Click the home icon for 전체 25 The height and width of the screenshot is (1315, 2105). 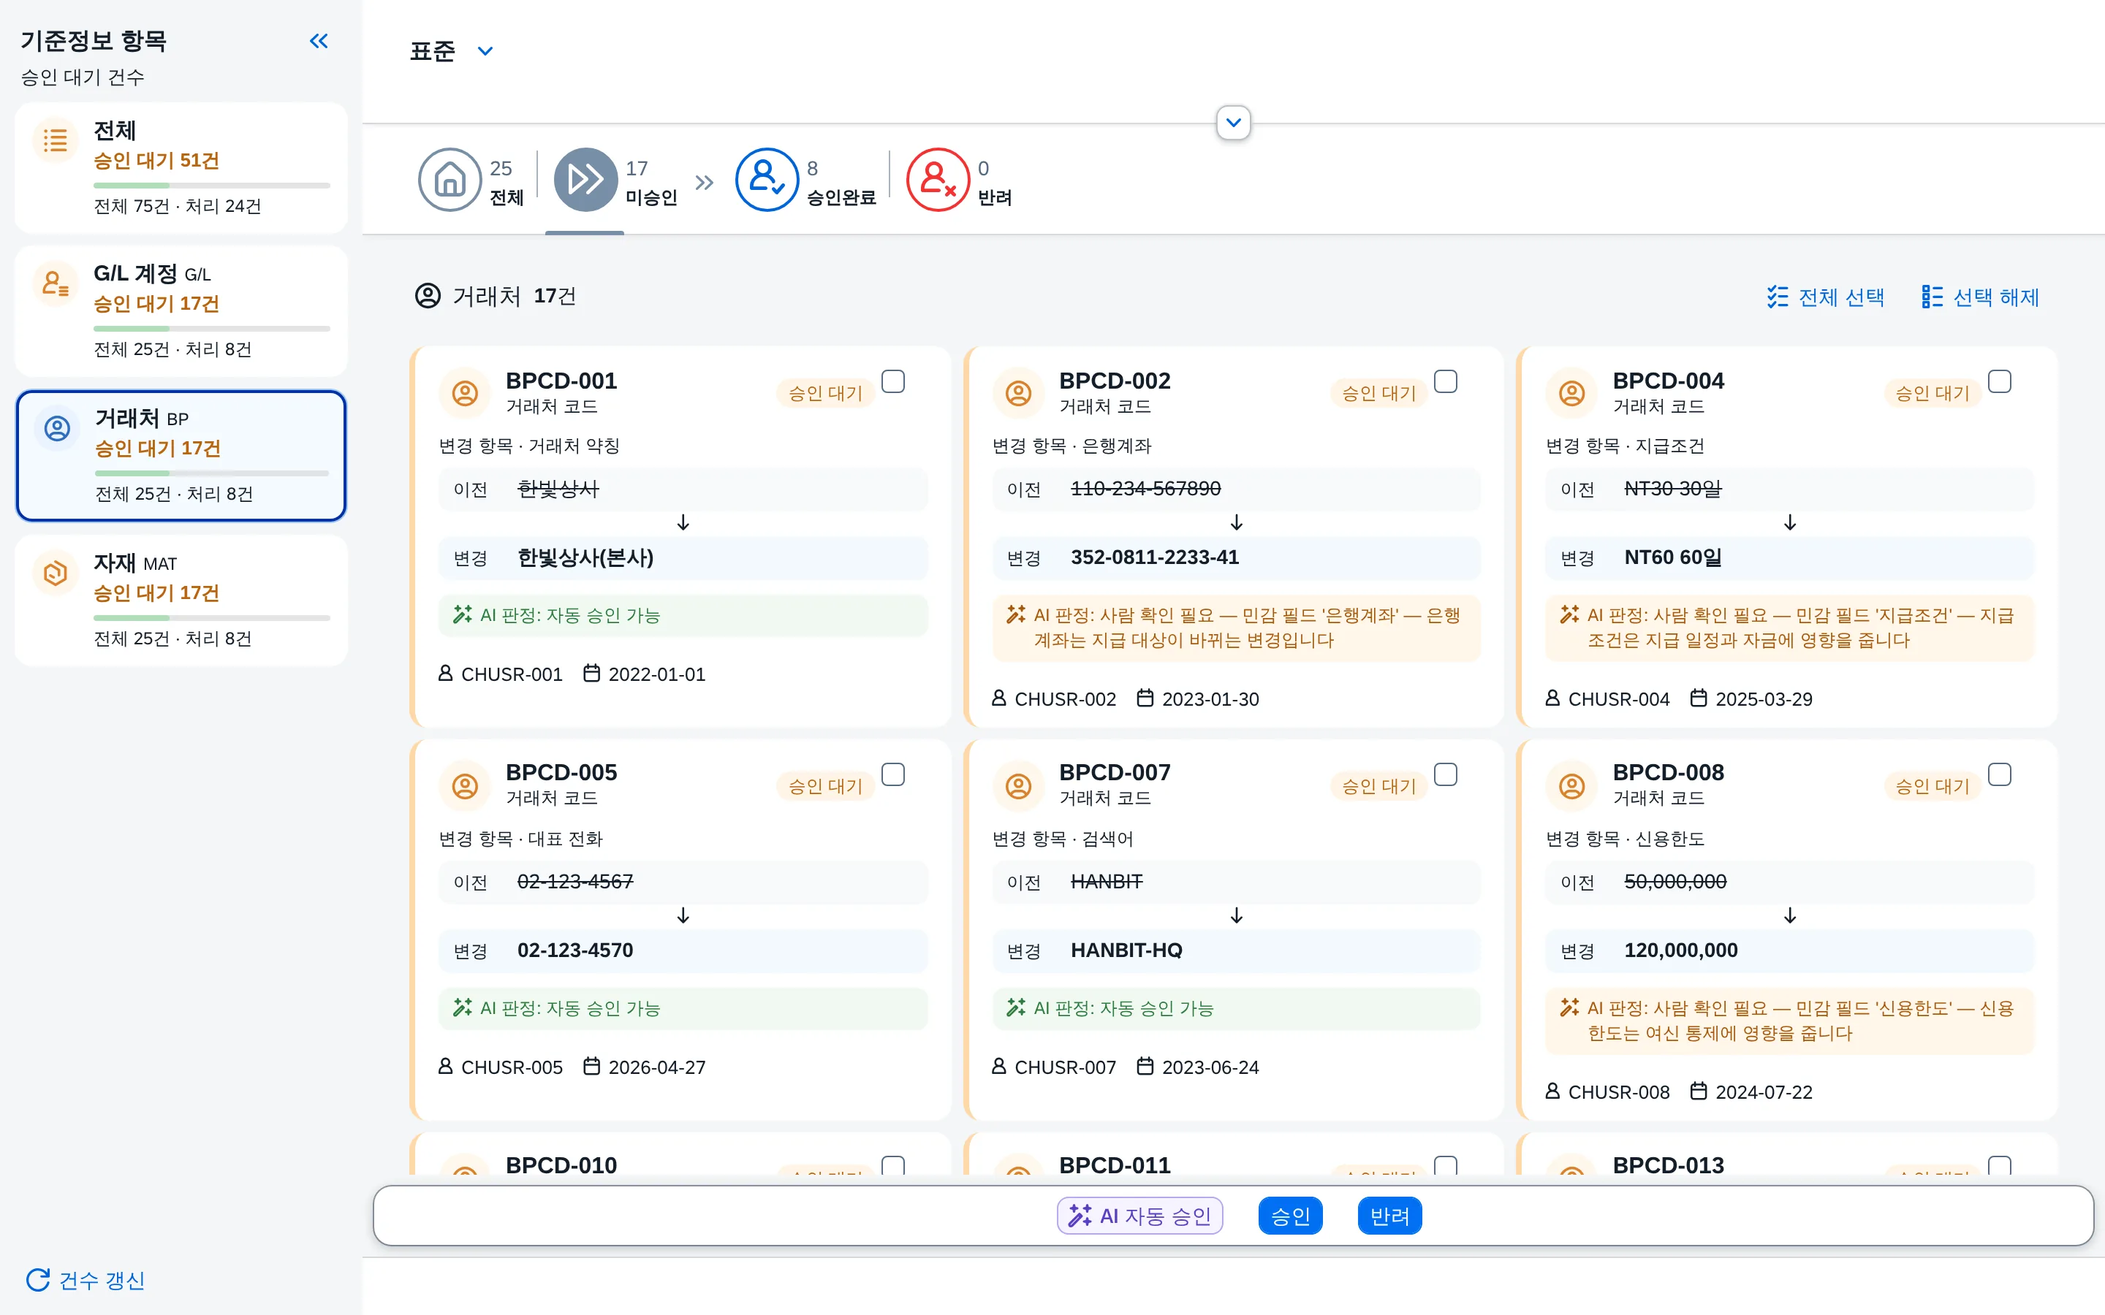450,180
